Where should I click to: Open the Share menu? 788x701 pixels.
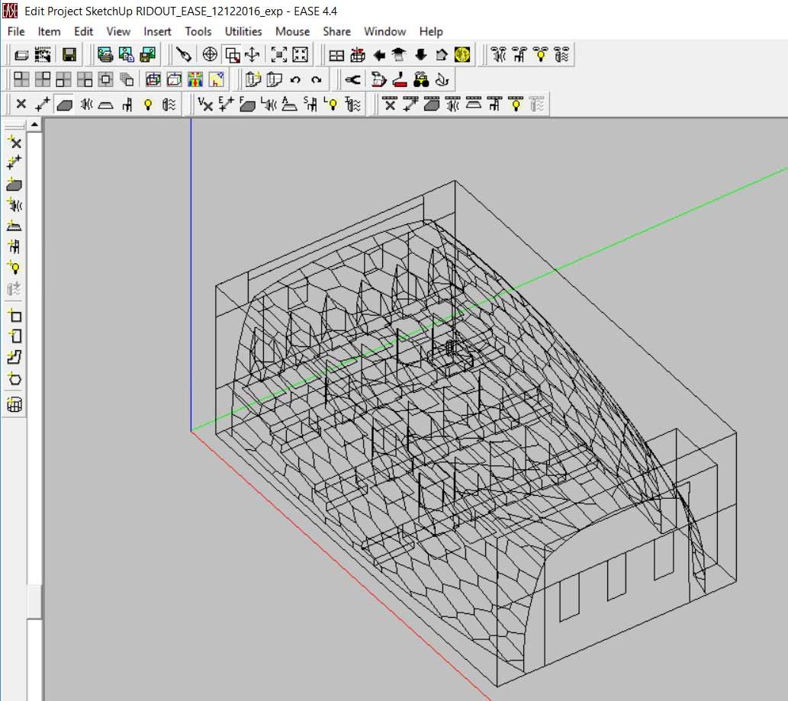click(x=336, y=31)
